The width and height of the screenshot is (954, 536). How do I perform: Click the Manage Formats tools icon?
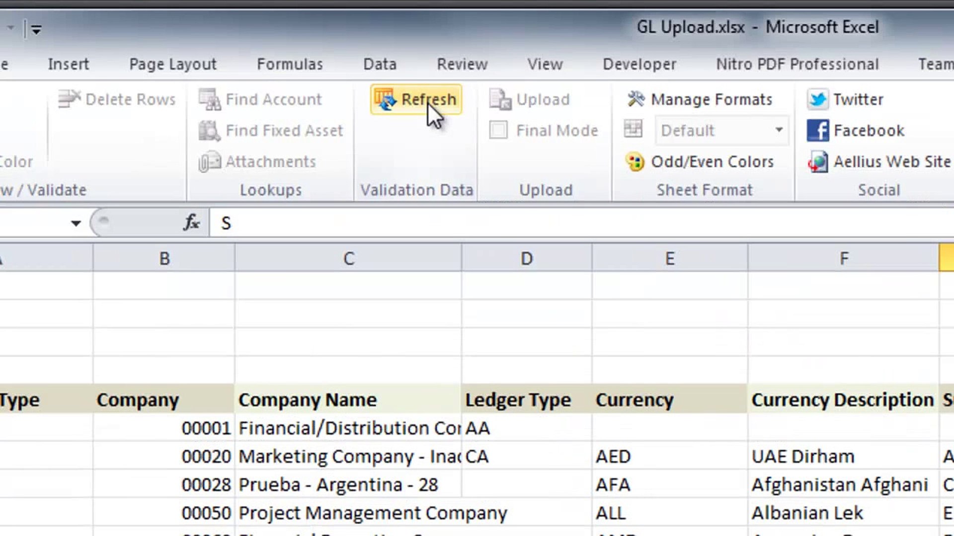click(636, 99)
